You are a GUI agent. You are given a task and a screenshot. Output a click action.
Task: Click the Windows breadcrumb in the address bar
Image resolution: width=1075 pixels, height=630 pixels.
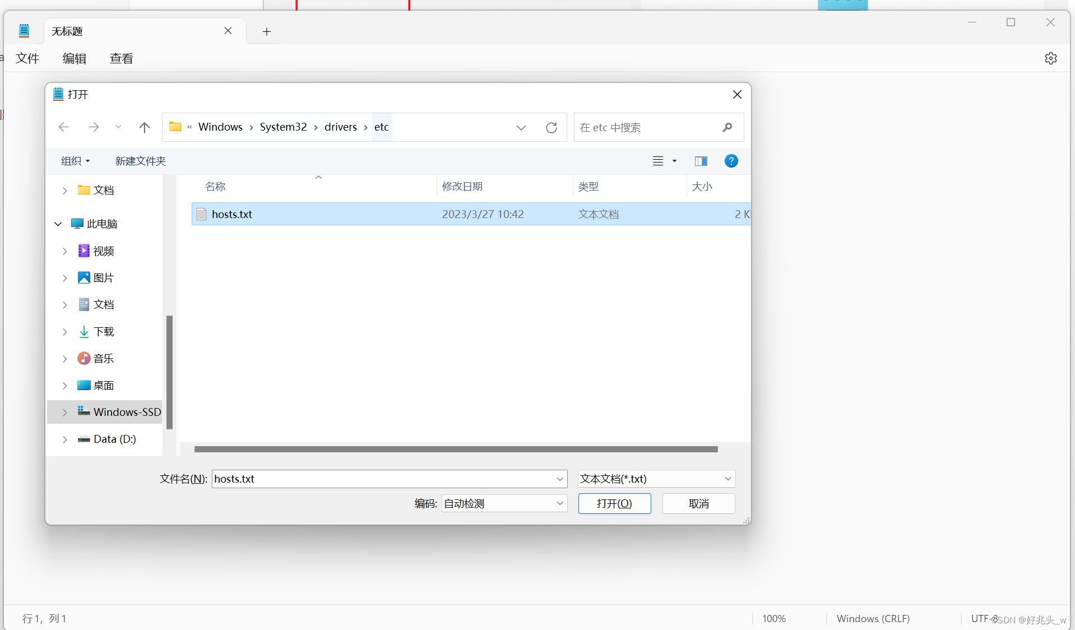coord(220,127)
